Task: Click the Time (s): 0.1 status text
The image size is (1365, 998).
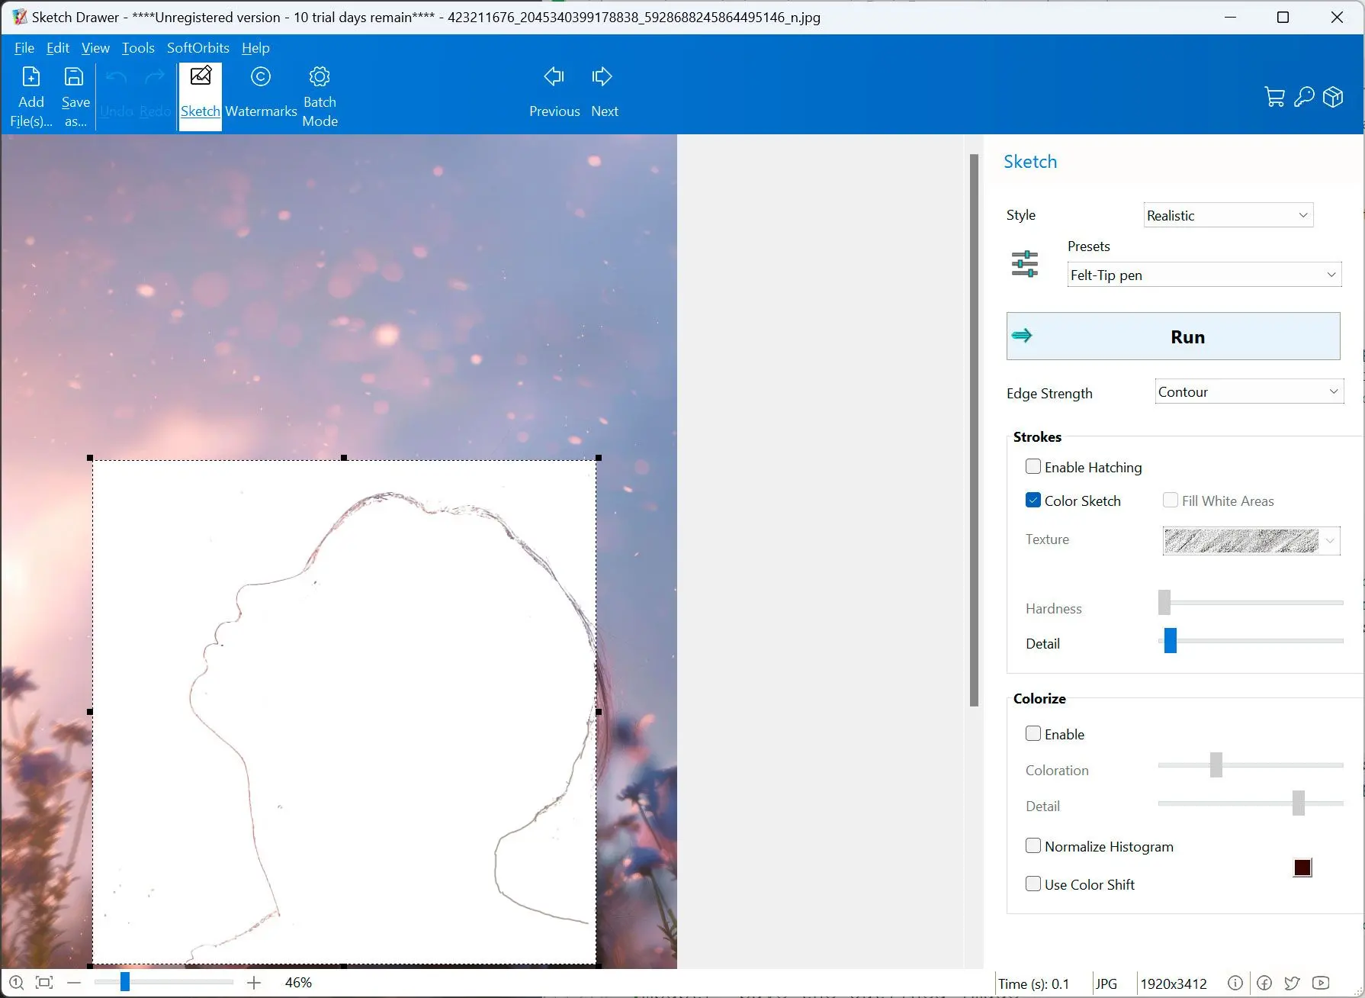Action: coord(1034,984)
